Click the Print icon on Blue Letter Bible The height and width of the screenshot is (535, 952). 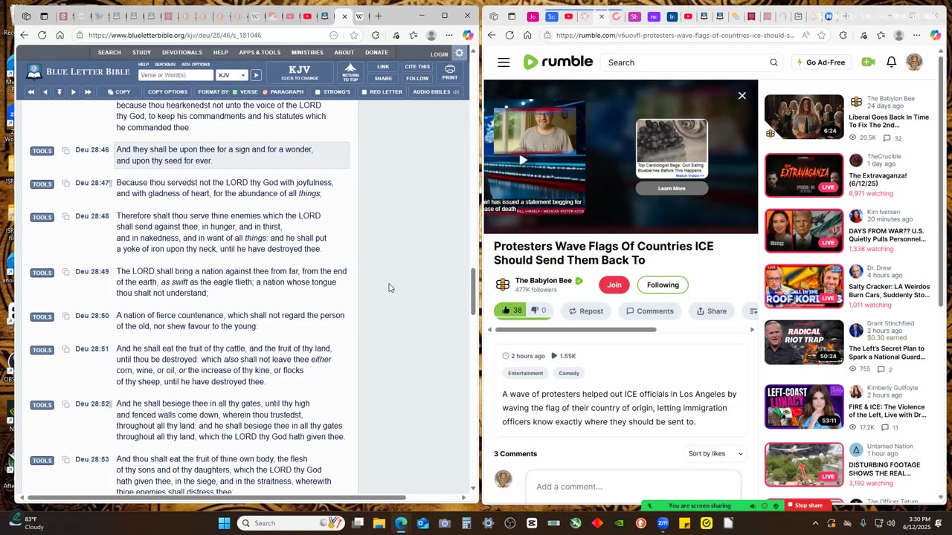(x=450, y=72)
